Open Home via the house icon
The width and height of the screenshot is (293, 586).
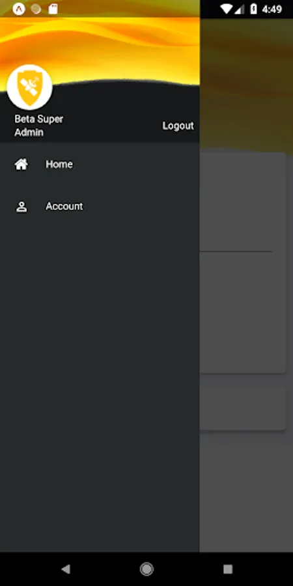point(21,164)
